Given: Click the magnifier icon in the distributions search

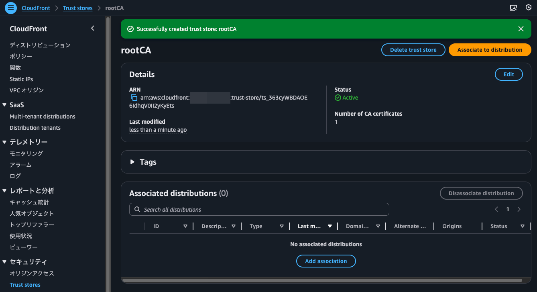Looking at the screenshot, I should coord(137,209).
